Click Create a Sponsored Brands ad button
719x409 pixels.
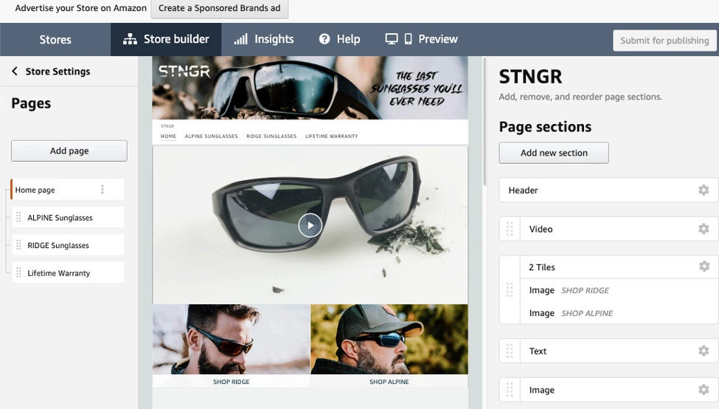(x=219, y=8)
